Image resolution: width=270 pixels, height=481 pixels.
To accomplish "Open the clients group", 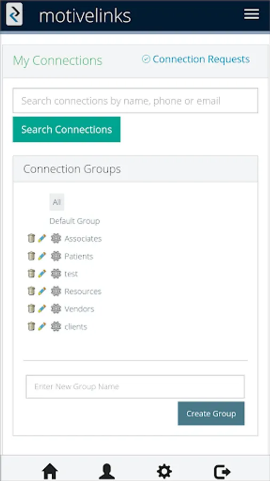I will click(76, 327).
